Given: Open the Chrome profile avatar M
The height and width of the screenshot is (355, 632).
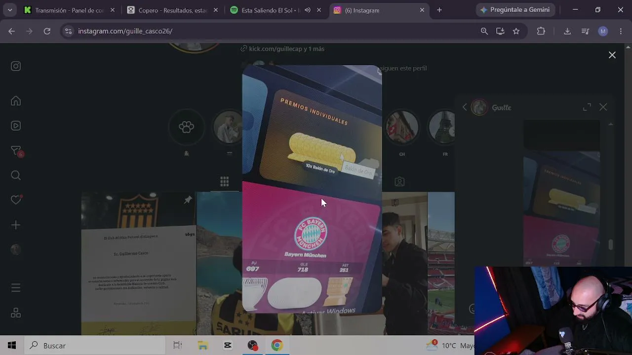Looking at the screenshot, I should [603, 31].
